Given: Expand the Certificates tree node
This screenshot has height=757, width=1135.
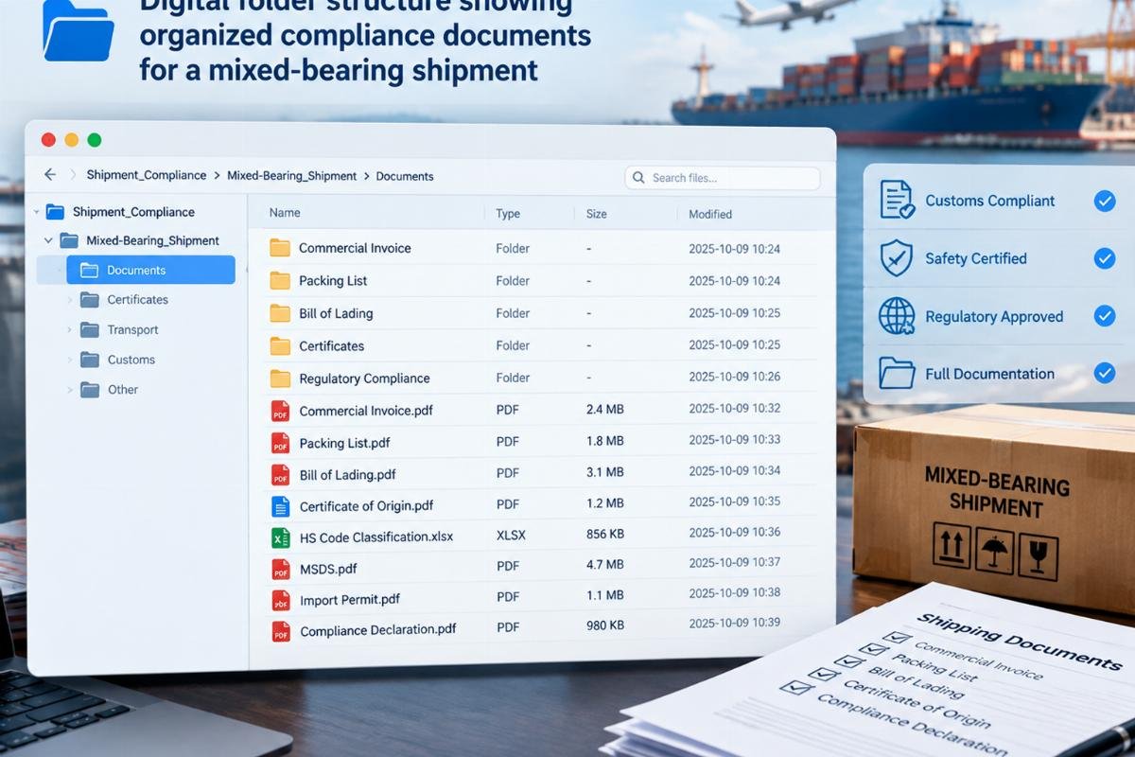Looking at the screenshot, I should (69, 300).
